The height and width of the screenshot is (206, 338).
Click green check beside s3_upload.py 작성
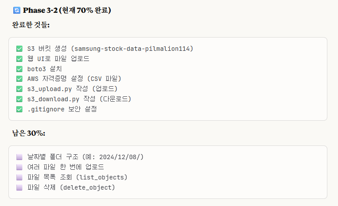click(19, 89)
